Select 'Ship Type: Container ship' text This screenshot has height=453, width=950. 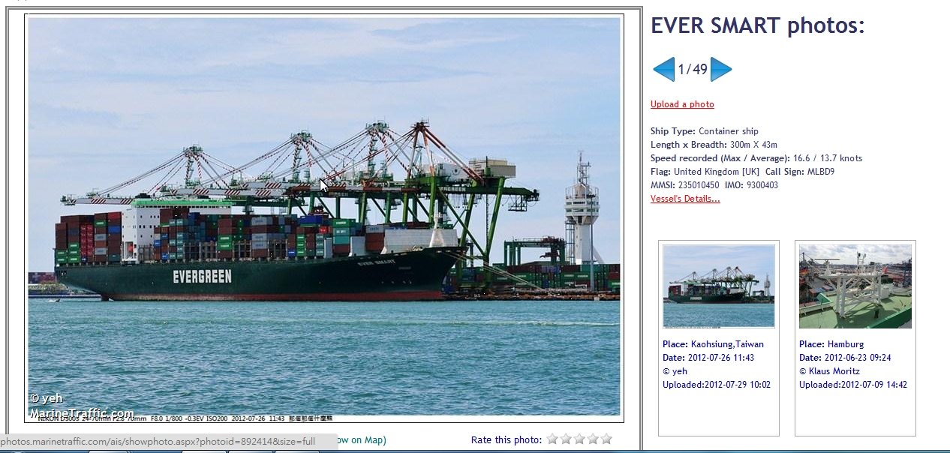point(705,131)
